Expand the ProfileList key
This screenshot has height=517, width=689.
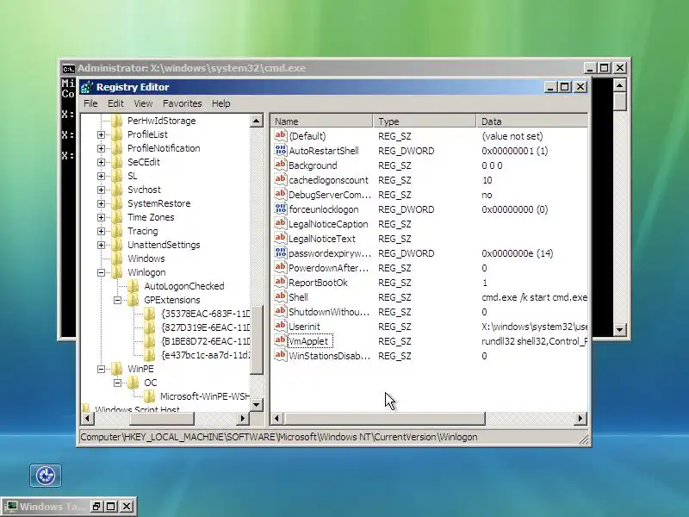click(x=101, y=134)
